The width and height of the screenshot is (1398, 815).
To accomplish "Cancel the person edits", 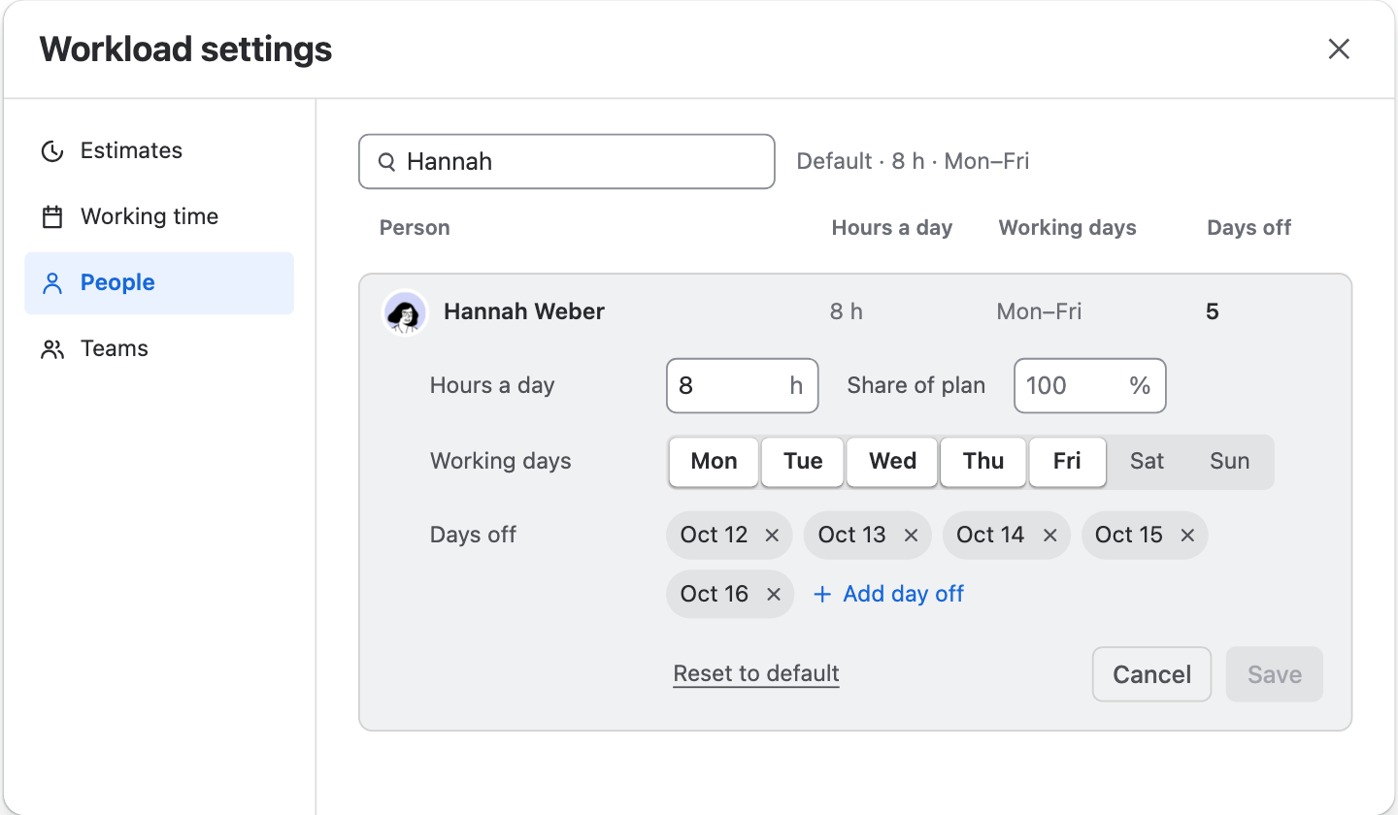I will click(1151, 674).
